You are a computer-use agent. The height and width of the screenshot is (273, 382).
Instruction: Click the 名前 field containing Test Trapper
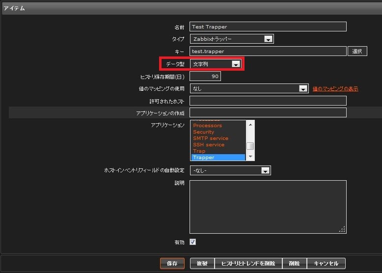[x=268, y=27]
